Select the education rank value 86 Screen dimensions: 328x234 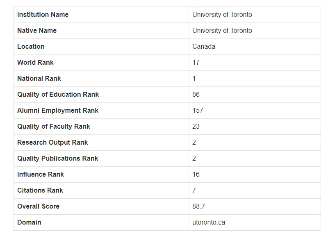coord(196,94)
